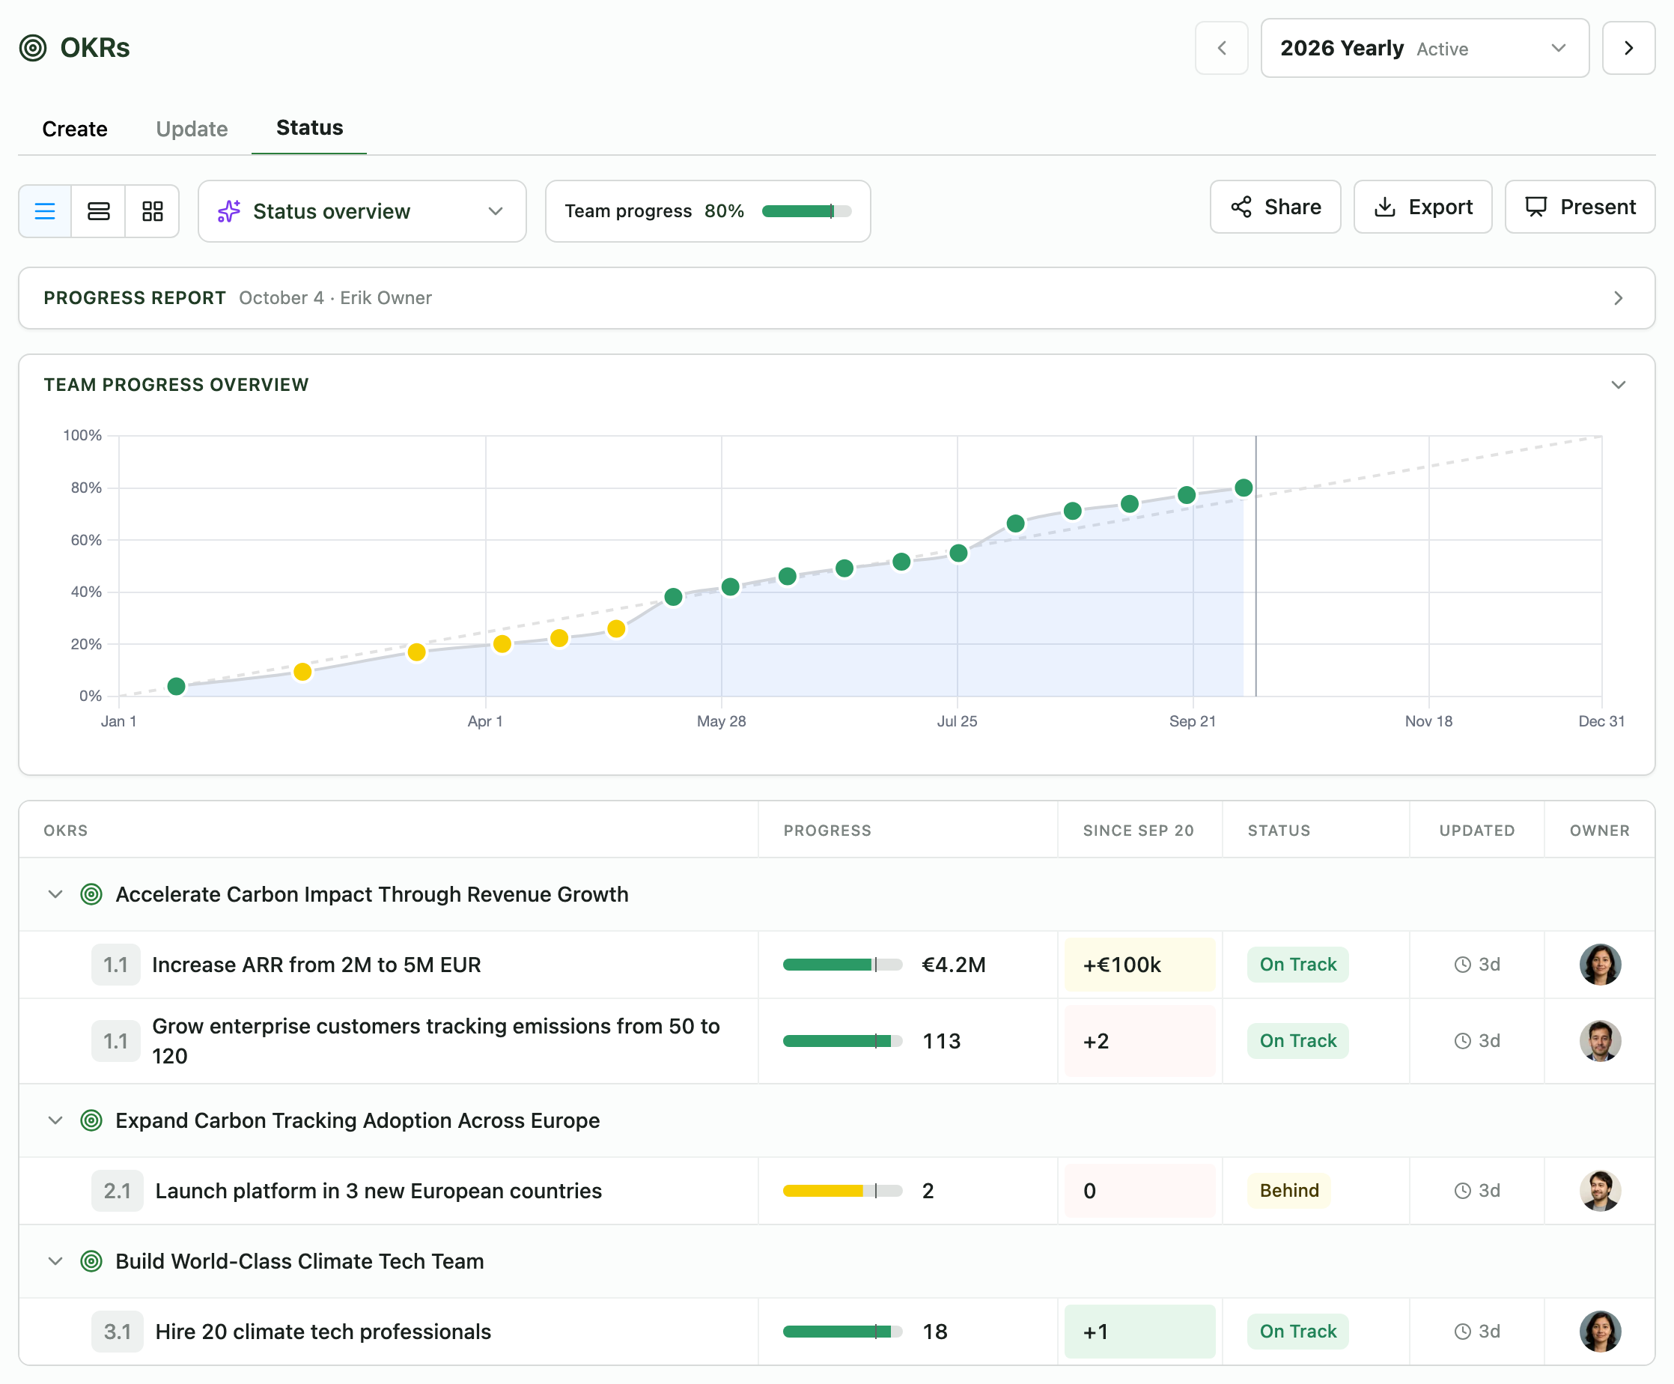Collapse Build World-Class Climate Tech Team group
The width and height of the screenshot is (1674, 1384).
pos(55,1261)
